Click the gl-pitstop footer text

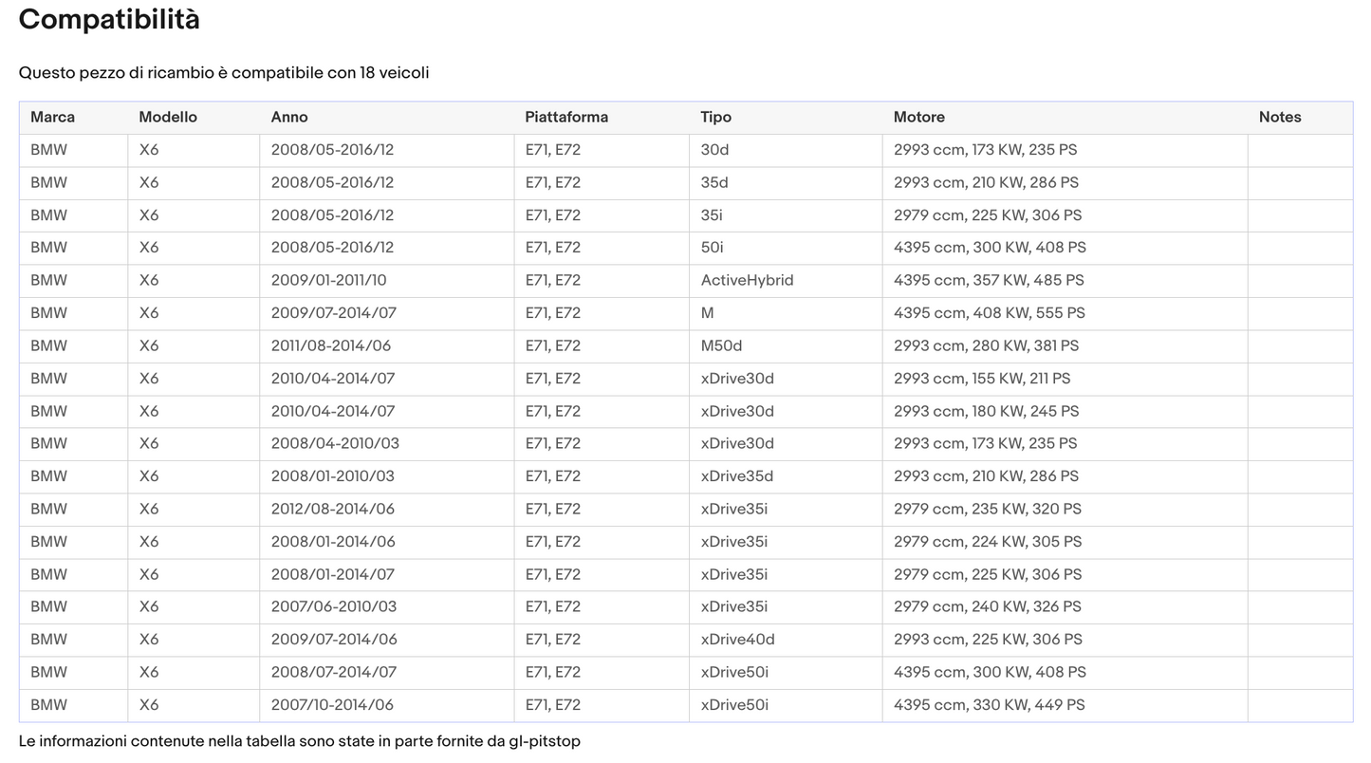point(544,741)
